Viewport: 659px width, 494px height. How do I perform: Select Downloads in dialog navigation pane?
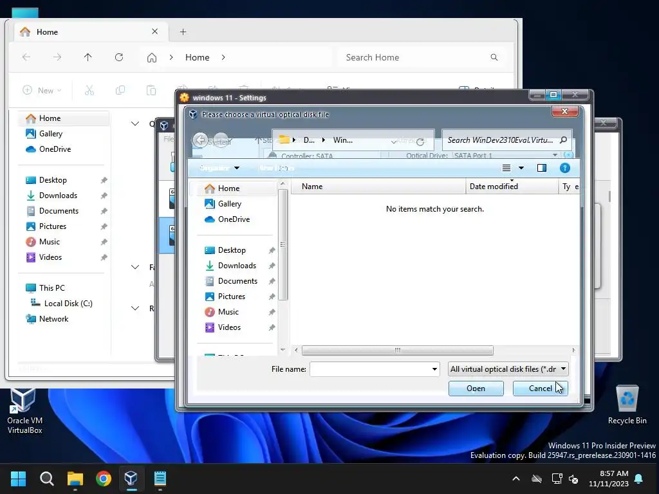point(237,266)
